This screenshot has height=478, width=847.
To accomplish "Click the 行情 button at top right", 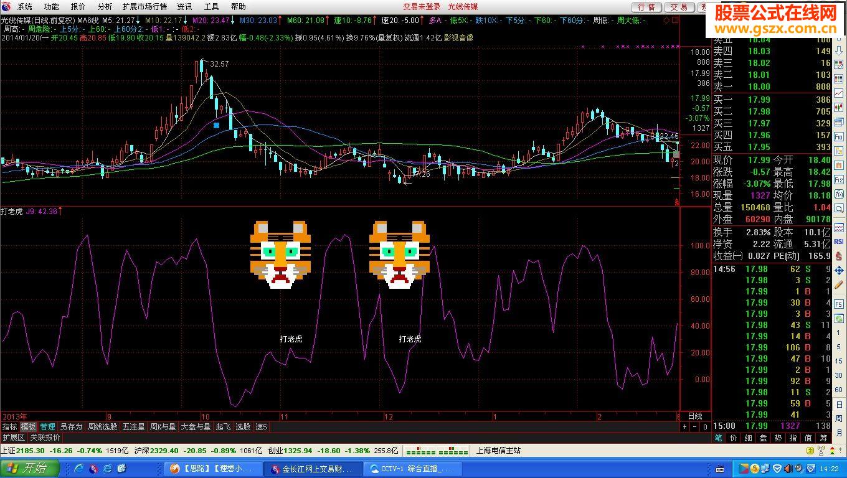I will tap(647, 7).
